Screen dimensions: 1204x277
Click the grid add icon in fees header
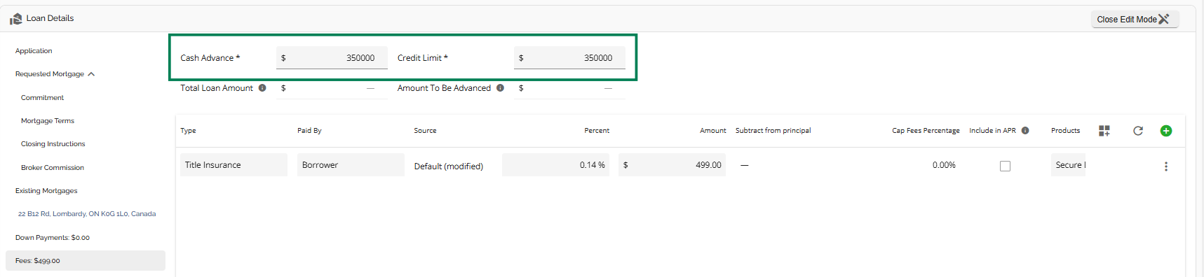coord(1104,131)
